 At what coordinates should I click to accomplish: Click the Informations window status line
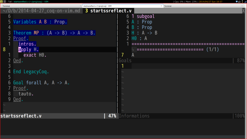[x=182, y=116]
